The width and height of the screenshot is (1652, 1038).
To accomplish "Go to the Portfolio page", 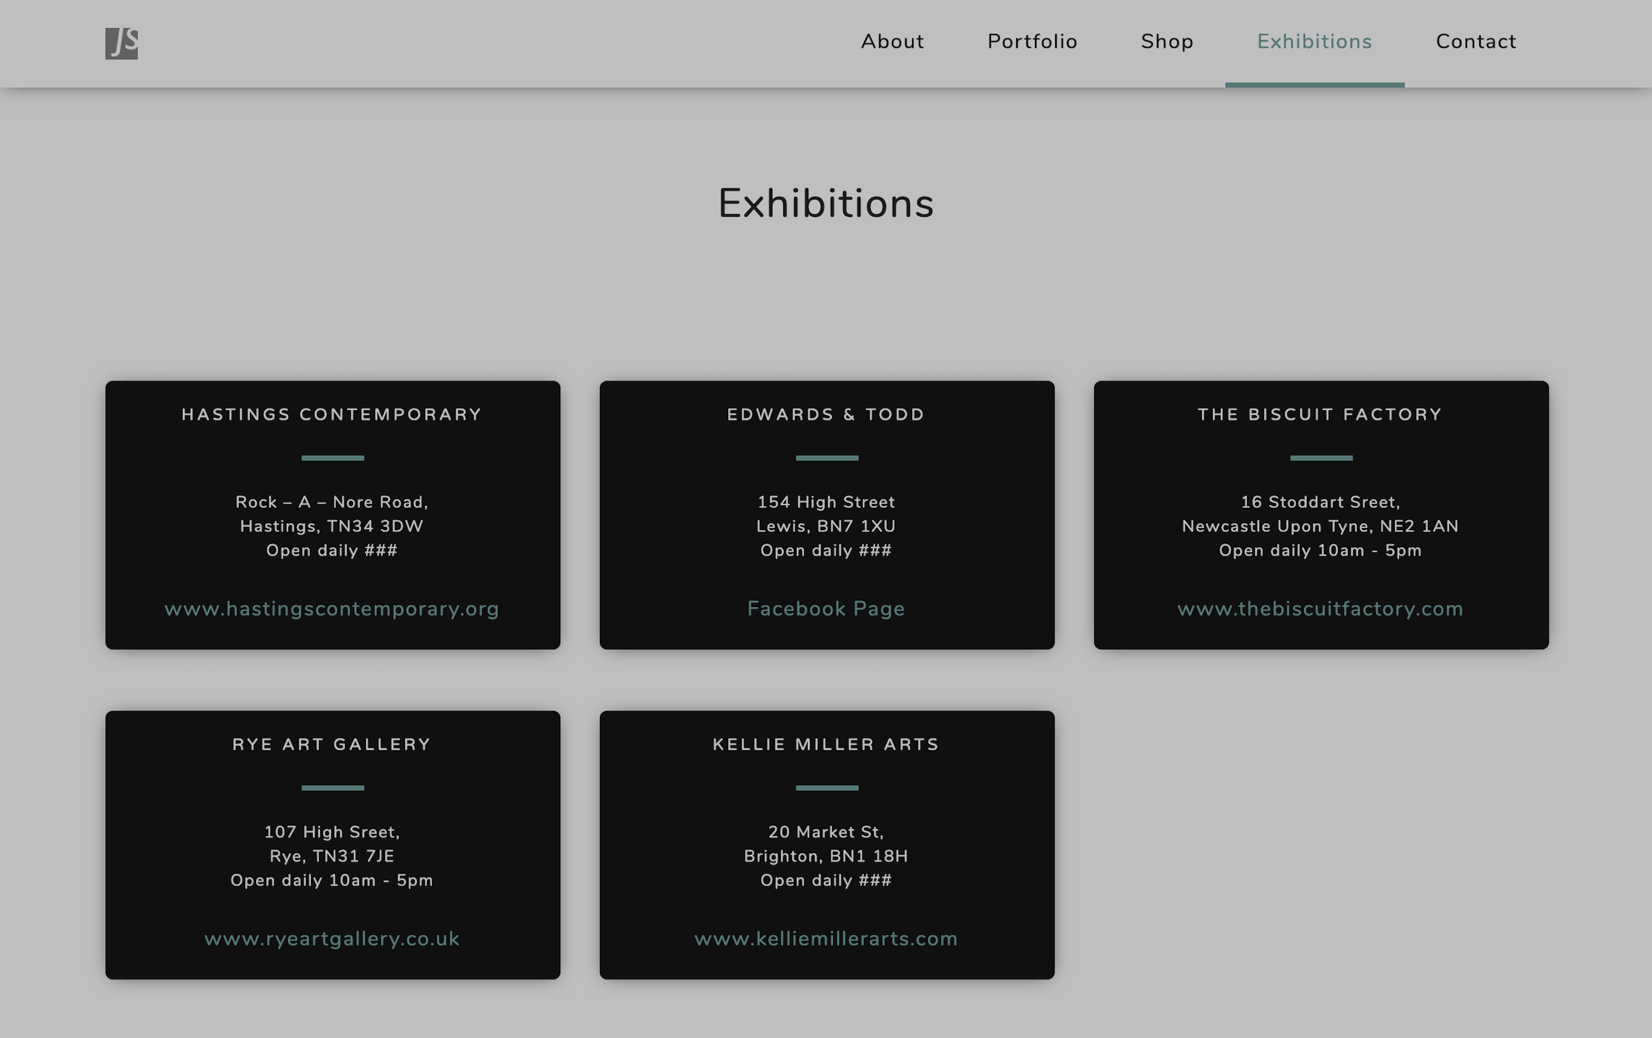I will point(1032,42).
